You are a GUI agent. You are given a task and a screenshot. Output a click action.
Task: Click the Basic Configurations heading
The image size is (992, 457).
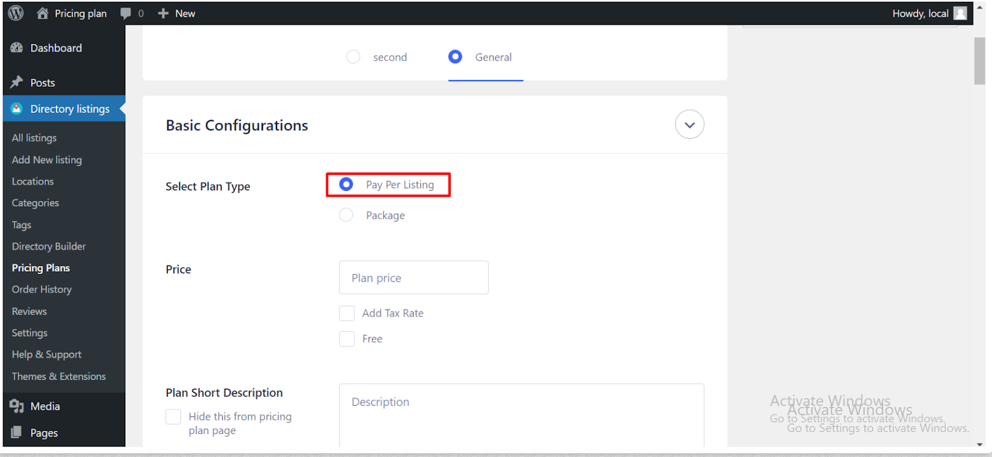[x=237, y=125]
